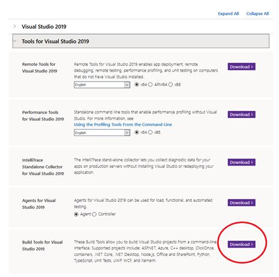The image size is (279, 277).
Task: Download Remote Tools for Visual Studio 2019
Action: tap(241, 67)
